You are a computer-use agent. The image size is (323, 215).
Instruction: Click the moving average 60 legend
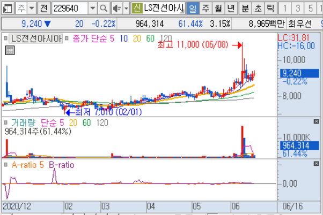150,39
